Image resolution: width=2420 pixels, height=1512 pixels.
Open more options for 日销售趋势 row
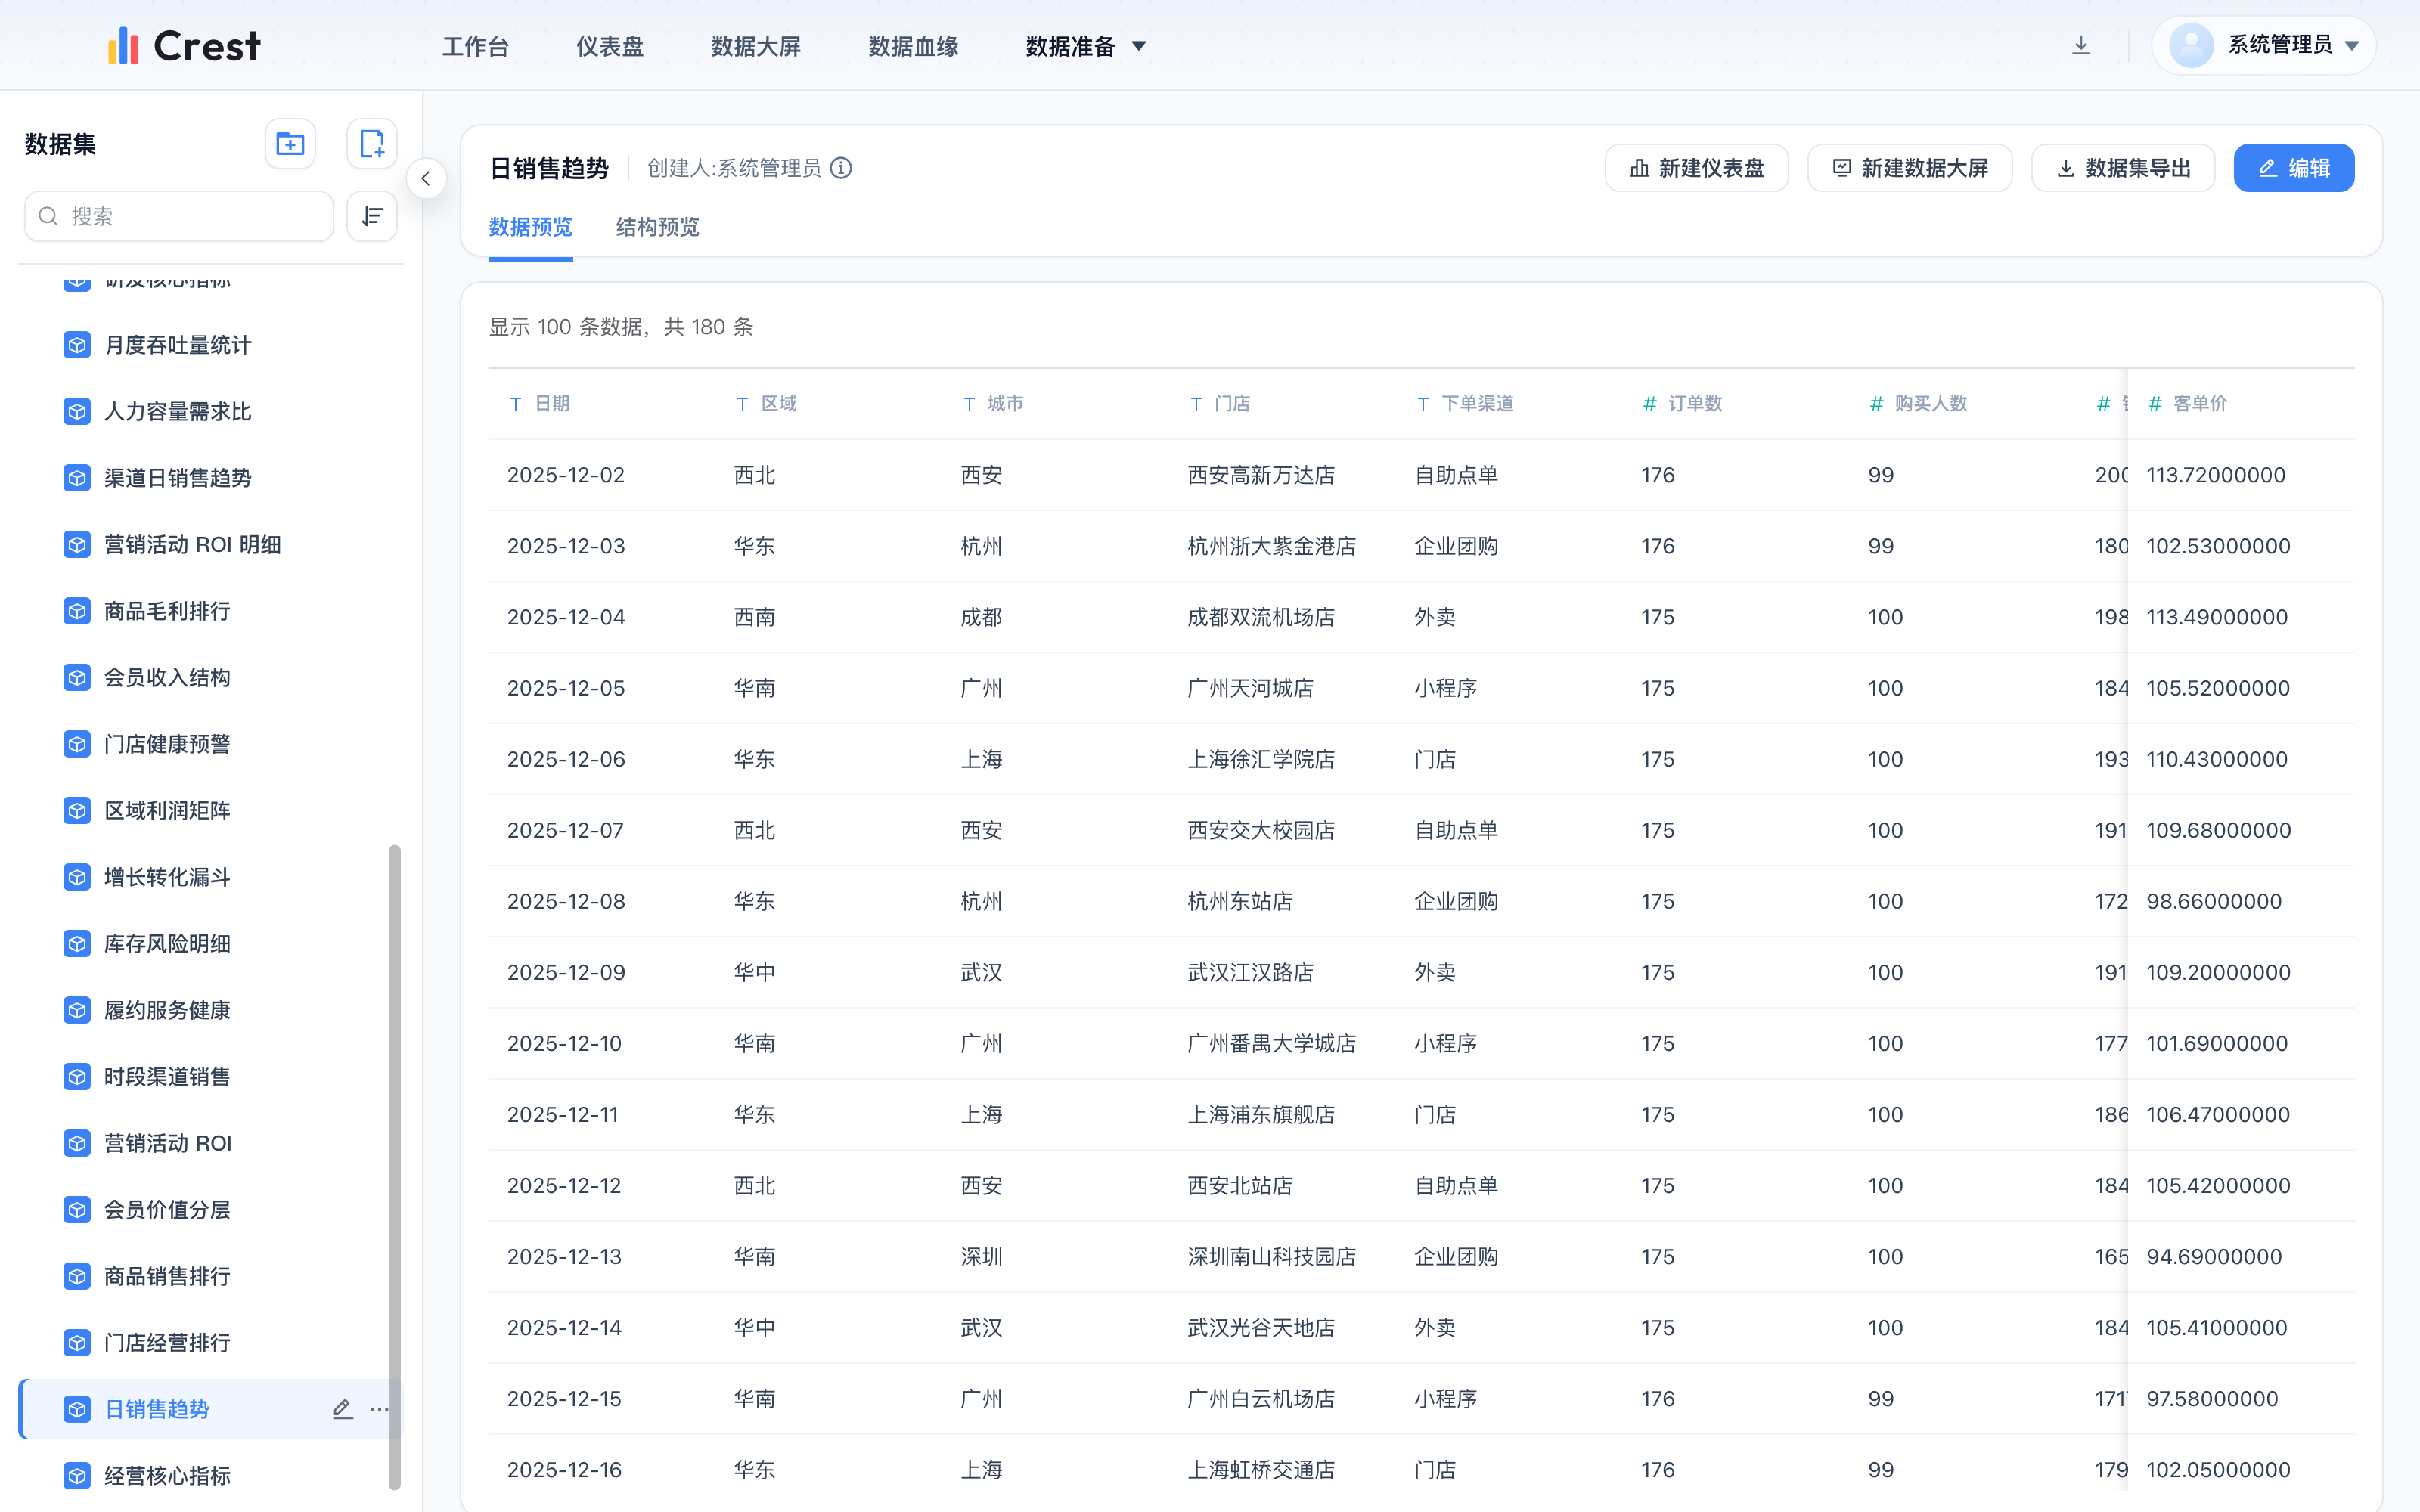[379, 1409]
